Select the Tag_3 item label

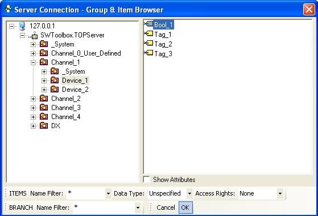(x=163, y=54)
